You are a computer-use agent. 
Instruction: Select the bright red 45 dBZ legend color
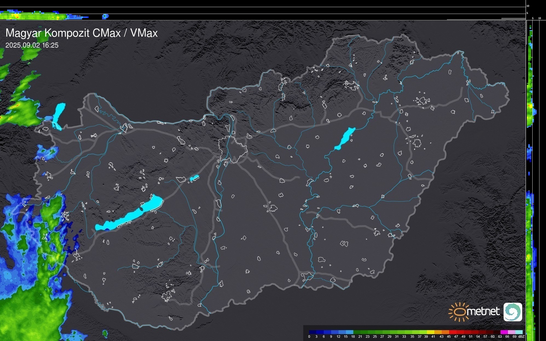[452, 332]
